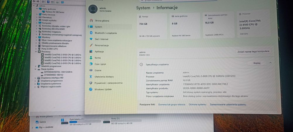Collapse the Karty graficzne tree node
293x132 pixels.
[37, 9]
